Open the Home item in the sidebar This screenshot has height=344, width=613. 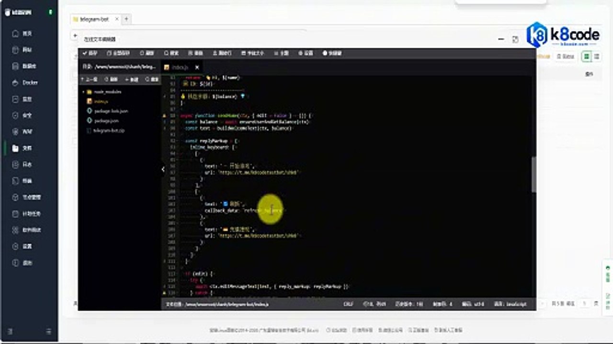(x=22, y=33)
